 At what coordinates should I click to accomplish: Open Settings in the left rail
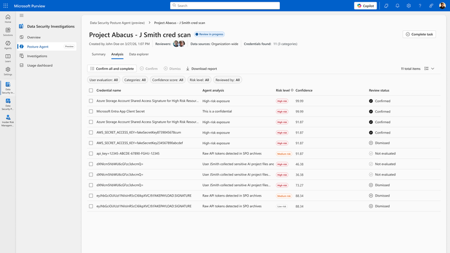point(8,71)
